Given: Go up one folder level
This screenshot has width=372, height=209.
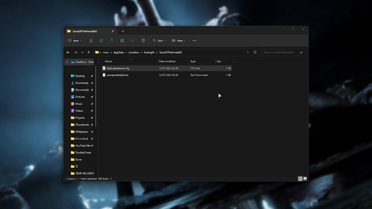Looking at the screenshot, I should (89, 52).
